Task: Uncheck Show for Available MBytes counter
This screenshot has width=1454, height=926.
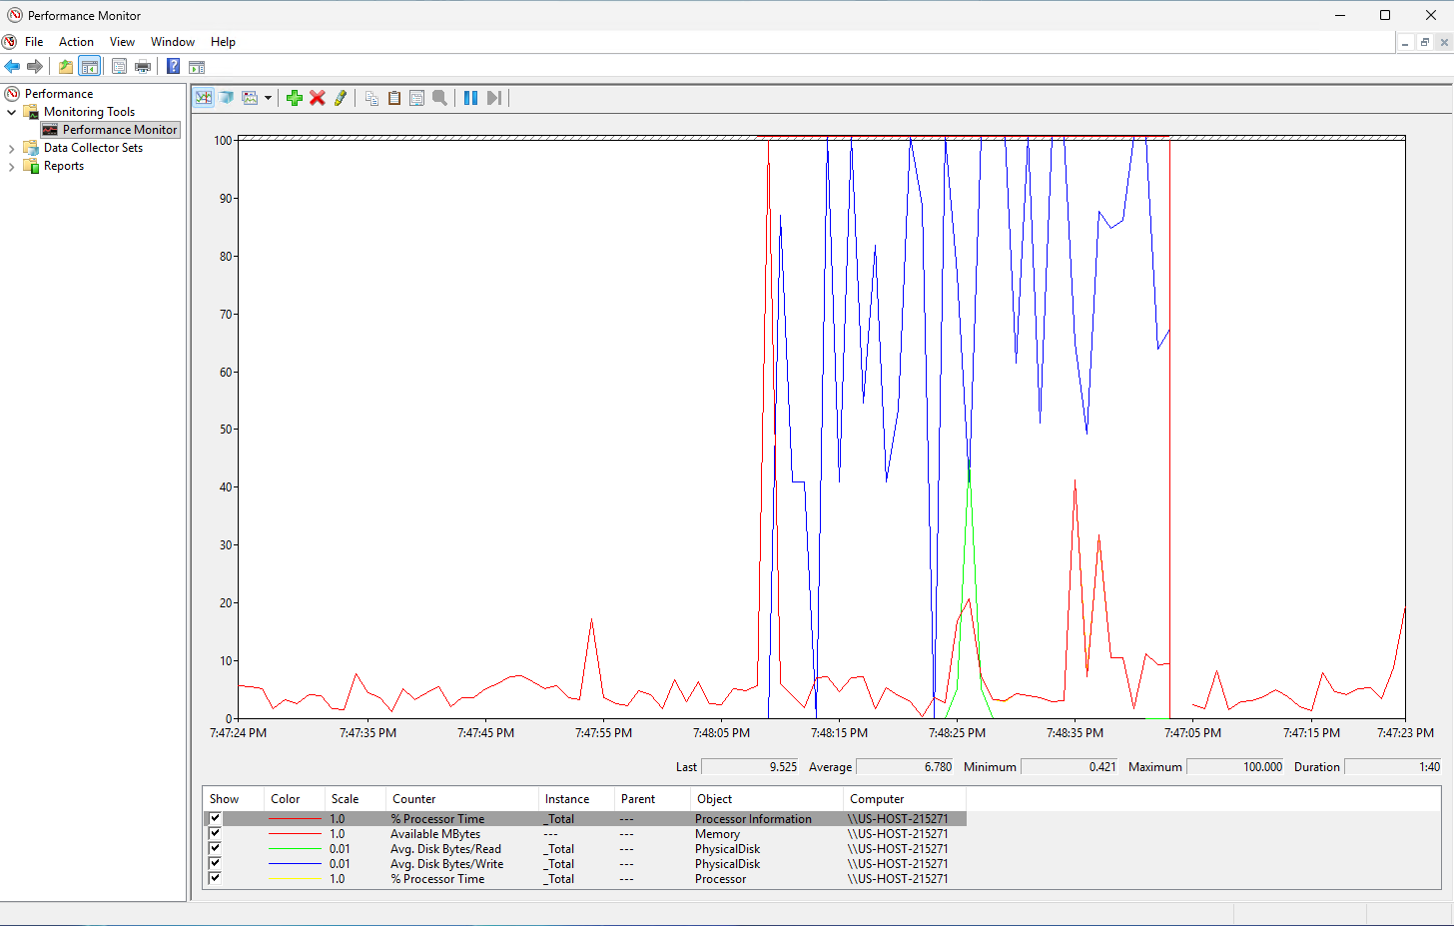Action: [x=215, y=833]
